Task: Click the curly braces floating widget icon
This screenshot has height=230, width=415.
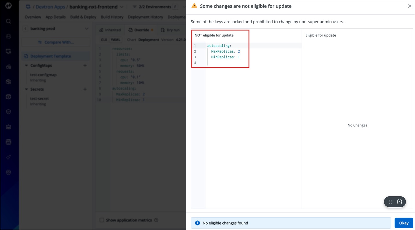Action: click(400, 202)
